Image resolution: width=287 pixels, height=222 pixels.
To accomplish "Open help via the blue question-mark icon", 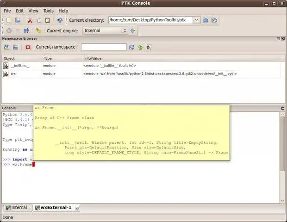I will [x=60, y=20].
